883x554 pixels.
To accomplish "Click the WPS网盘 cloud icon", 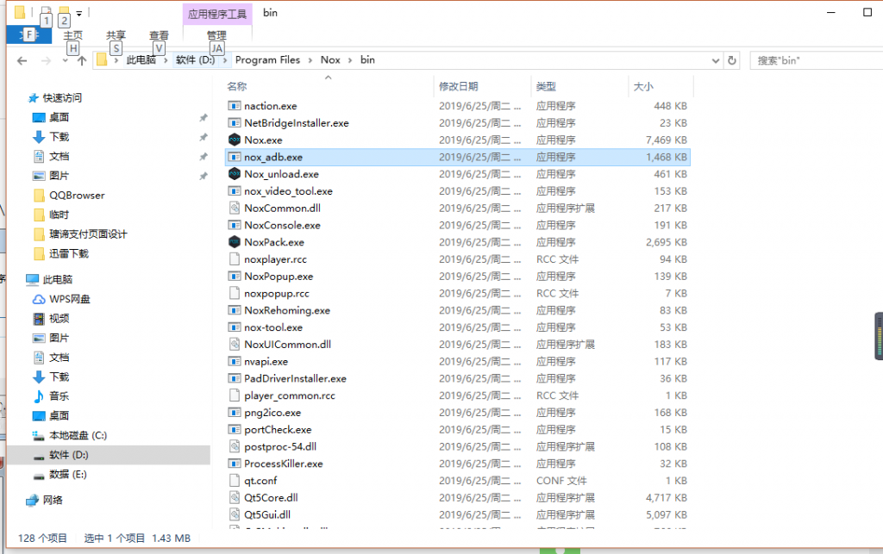I will (x=38, y=299).
